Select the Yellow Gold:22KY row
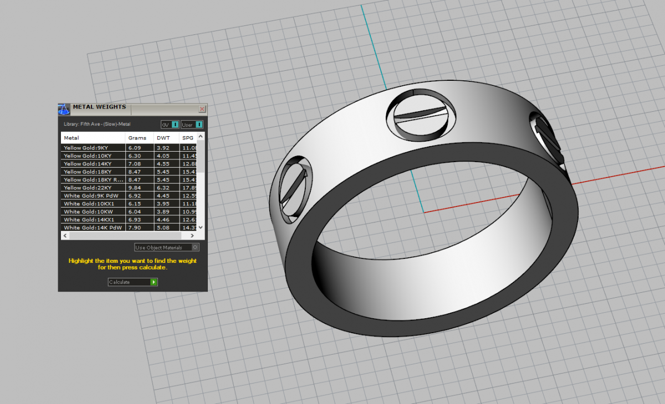This screenshot has width=665, height=404. 93,188
